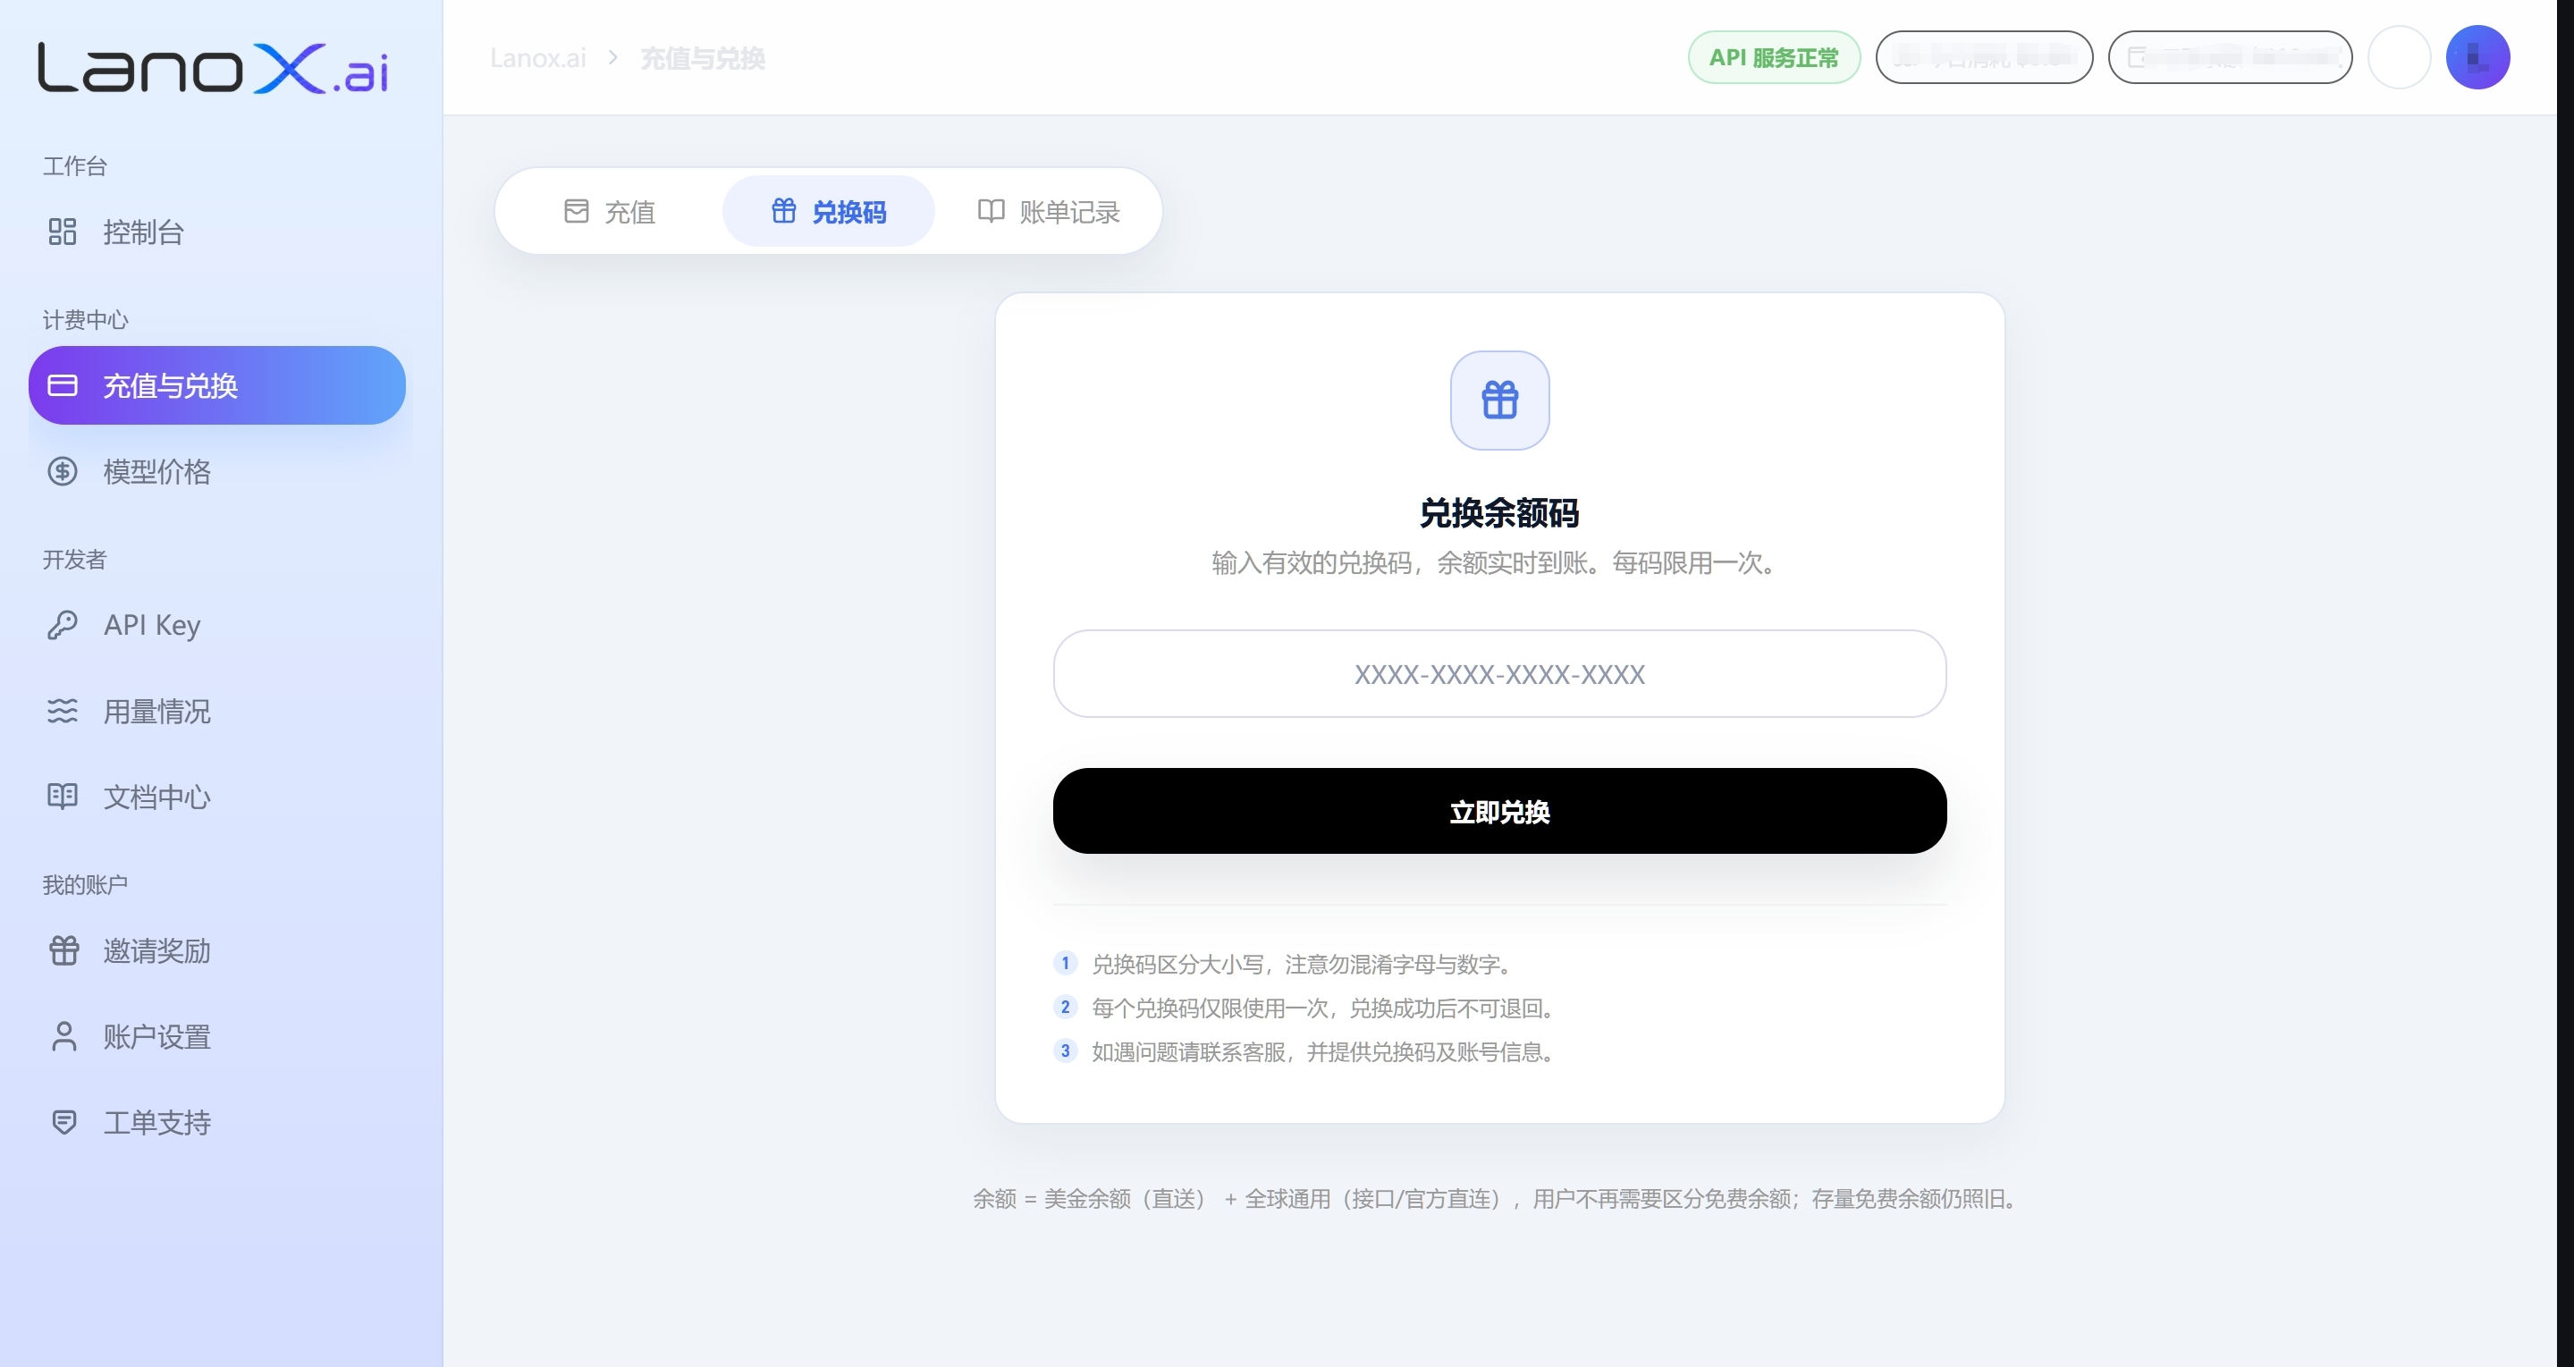Select the 兑换码 tab
Viewport: 2574px width, 1367px height.
click(829, 211)
